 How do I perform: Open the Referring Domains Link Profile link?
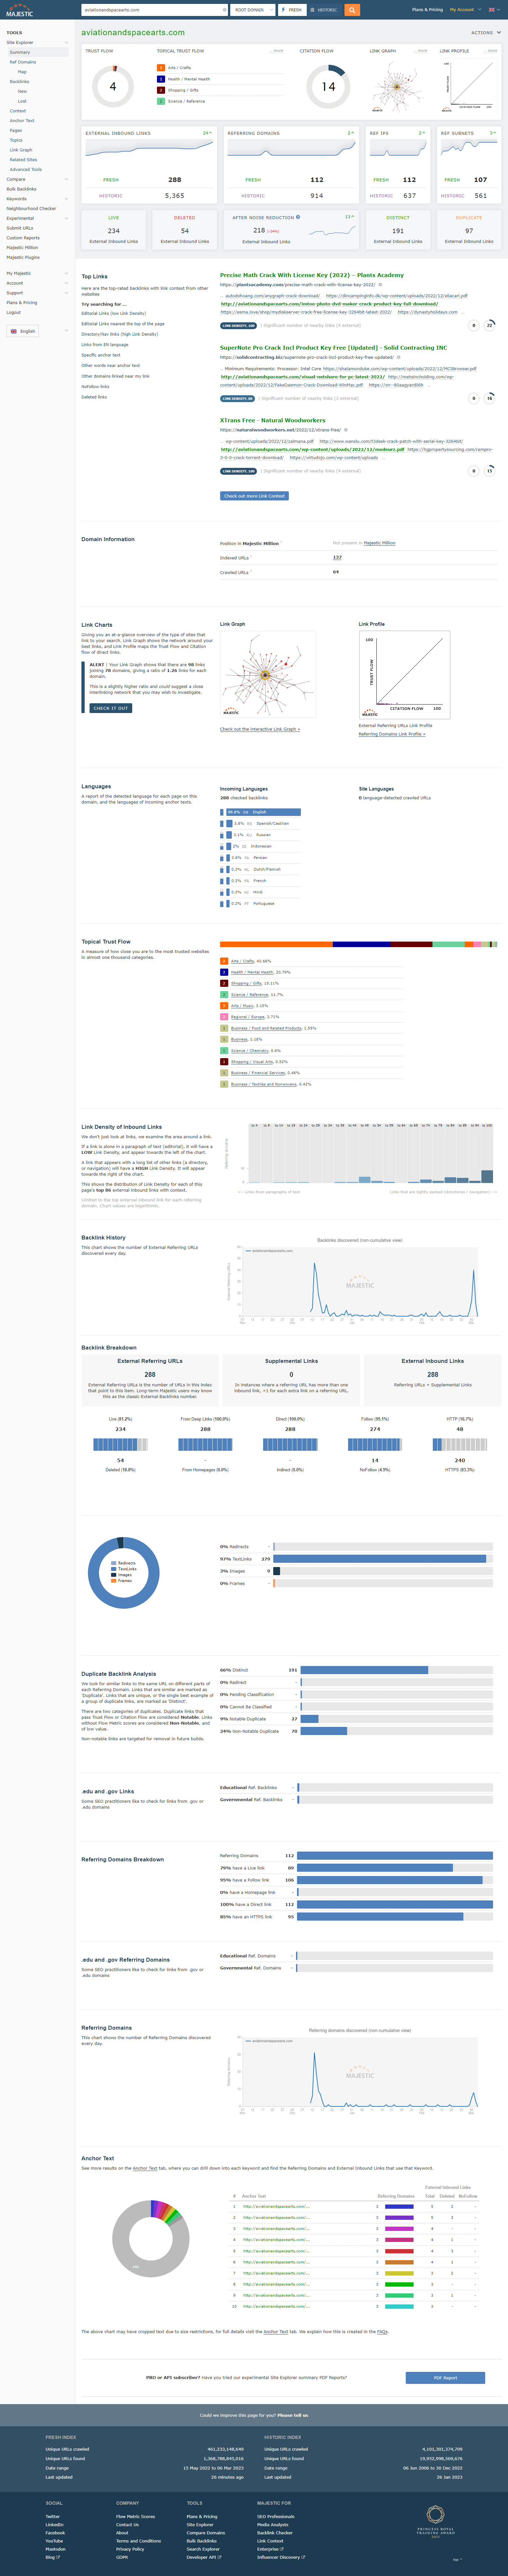392,734
